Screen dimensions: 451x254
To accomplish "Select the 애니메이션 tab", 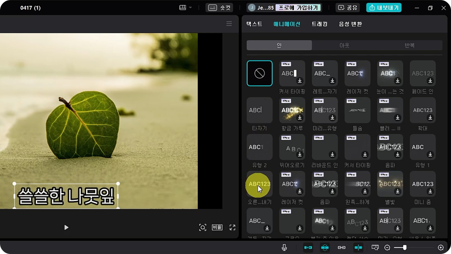I will click(x=287, y=24).
